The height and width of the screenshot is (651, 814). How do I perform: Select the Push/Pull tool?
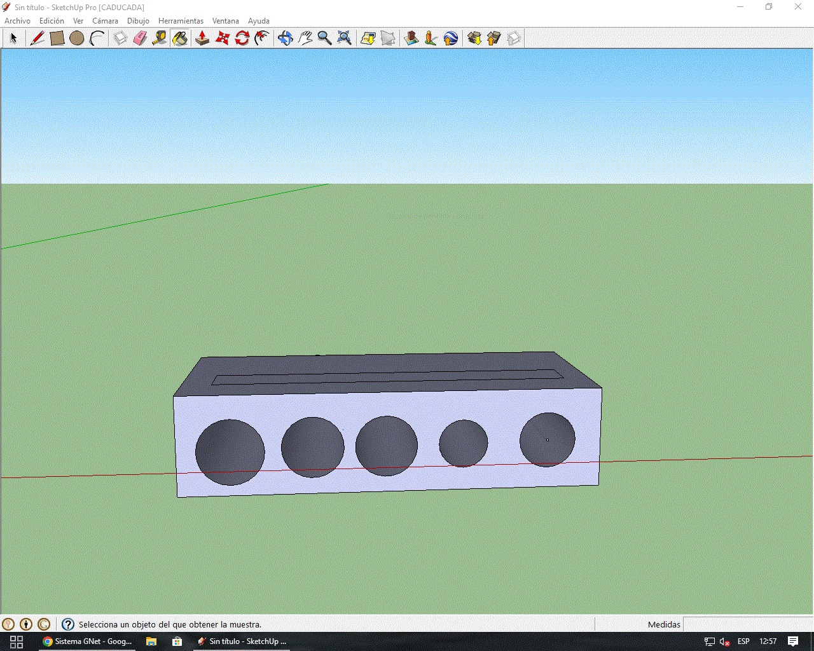click(202, 39)
